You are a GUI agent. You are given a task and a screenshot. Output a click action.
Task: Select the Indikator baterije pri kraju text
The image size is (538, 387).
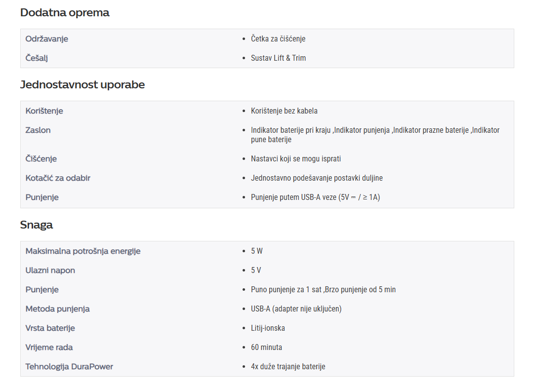pyautogui.click(x=290, y=130)
